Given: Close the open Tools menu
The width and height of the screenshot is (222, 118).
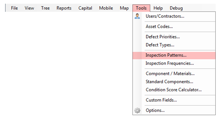Looking at the screenshot, I should click(x=141, y=8).
